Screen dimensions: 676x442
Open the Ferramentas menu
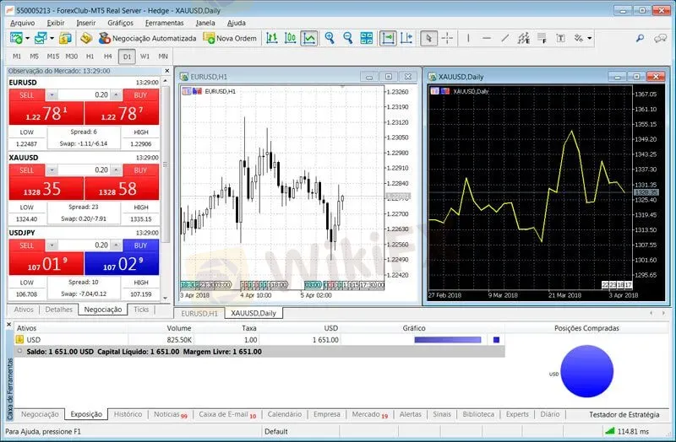[164, 23]
